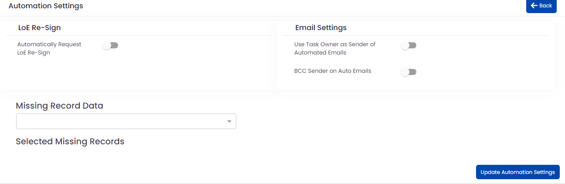The image size is (565, 184).
Task: Go back using the Back button
Action: pos(541,6)
